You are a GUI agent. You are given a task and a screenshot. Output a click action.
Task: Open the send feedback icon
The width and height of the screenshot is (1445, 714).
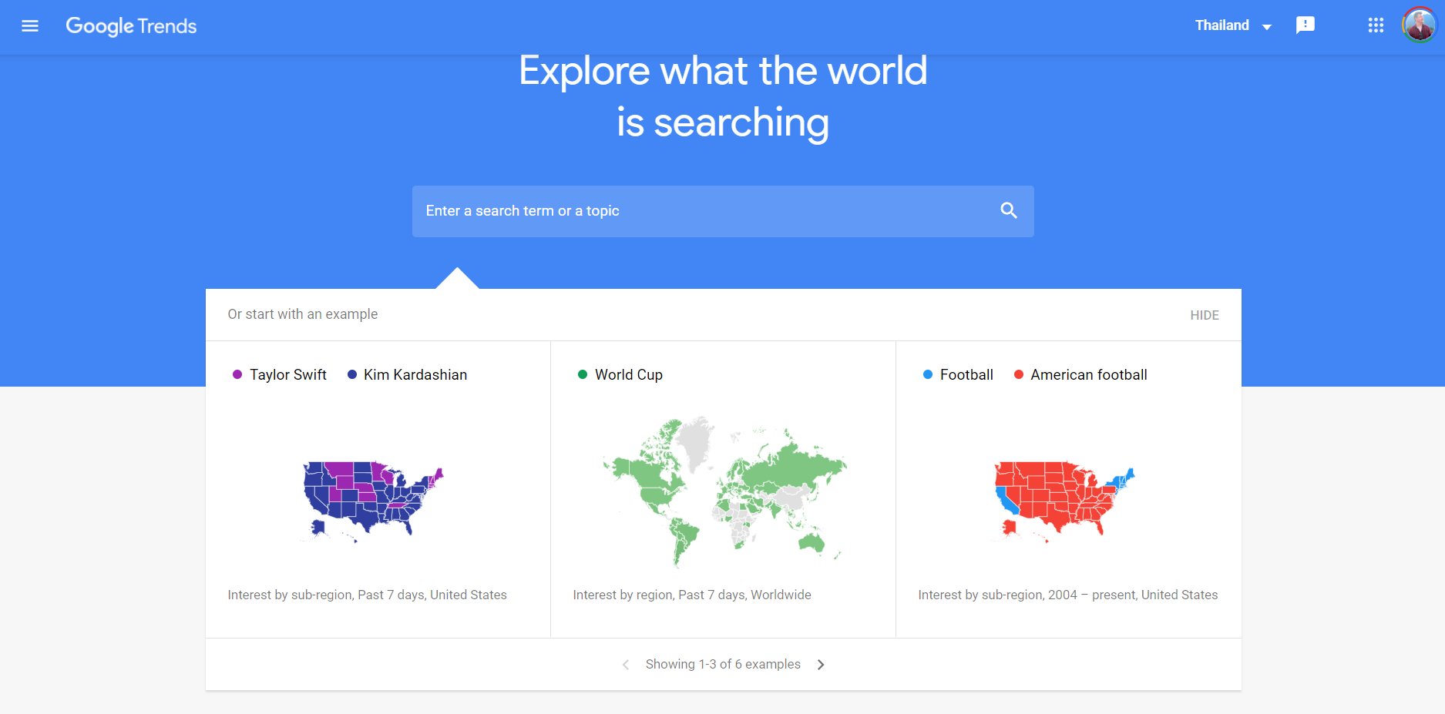coord(1305,25)
